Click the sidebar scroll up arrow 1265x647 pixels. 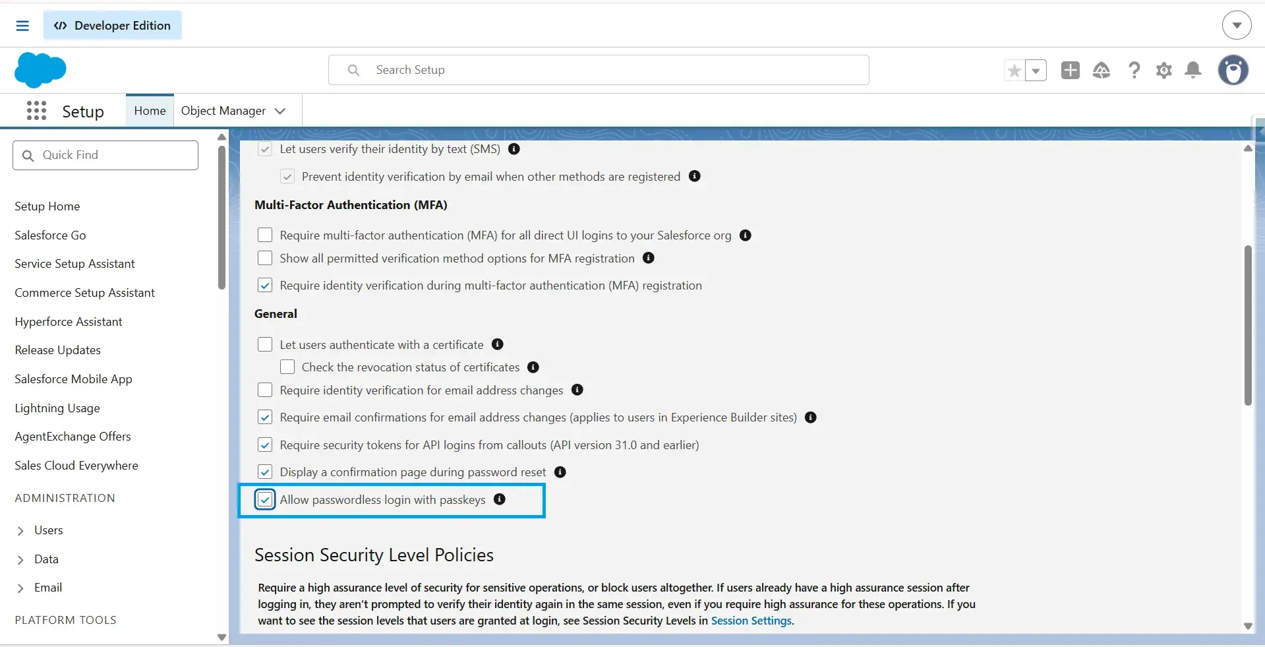pyautogui.click(x=221, y=137)
